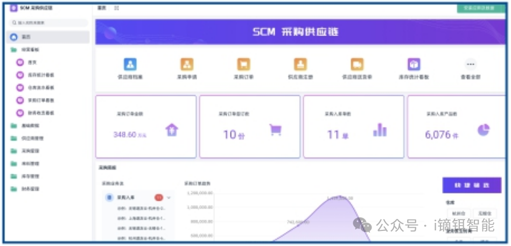This screenshot has width=511, height=246.
Task: Open 库存统计看板 purple box icon
Action: coord(414,65)
